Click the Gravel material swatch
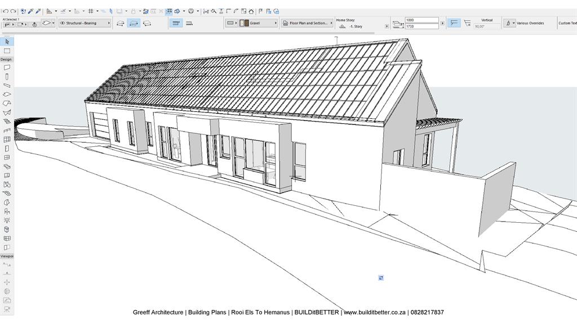 tap(245, 23)
